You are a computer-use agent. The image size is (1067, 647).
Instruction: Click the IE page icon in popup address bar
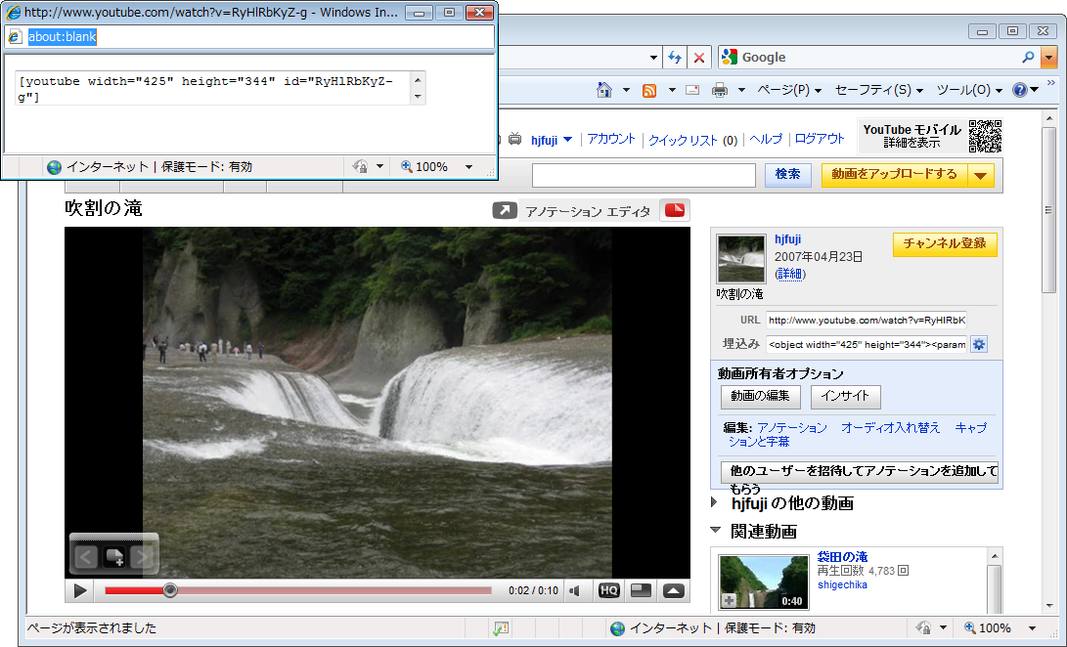15,37
